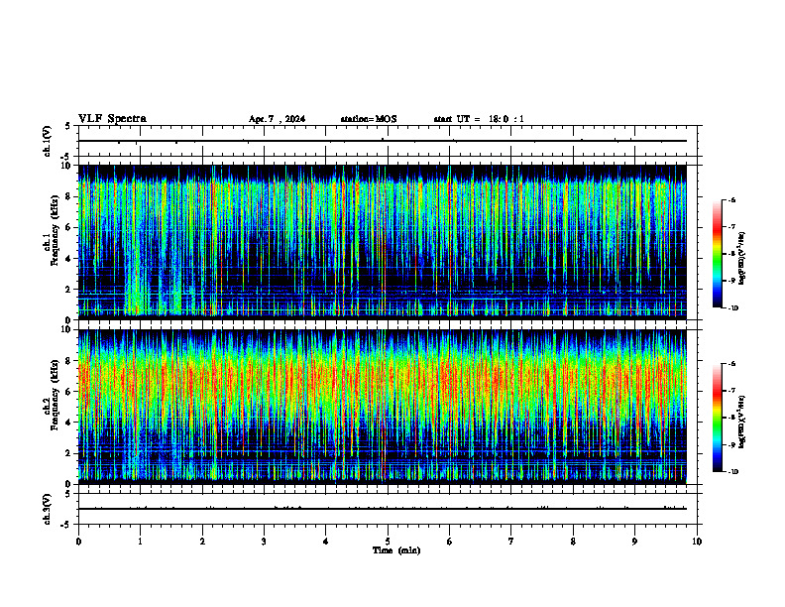Click the time axis tick label '10'

(x=697, y=542)
